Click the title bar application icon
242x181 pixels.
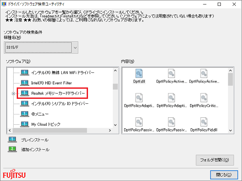pos(4,4)
